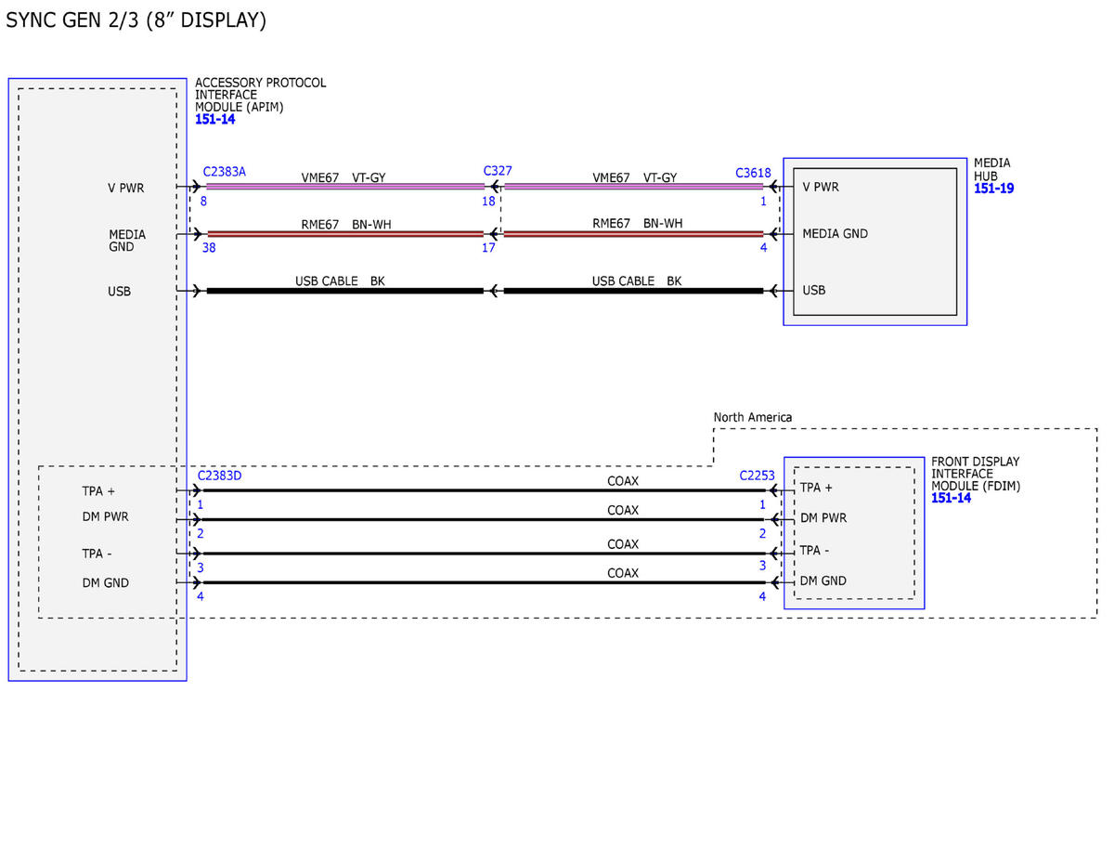The image size is (1114, 861).
Task: Select the C3618 connector label
Action: tap(753, 173)
